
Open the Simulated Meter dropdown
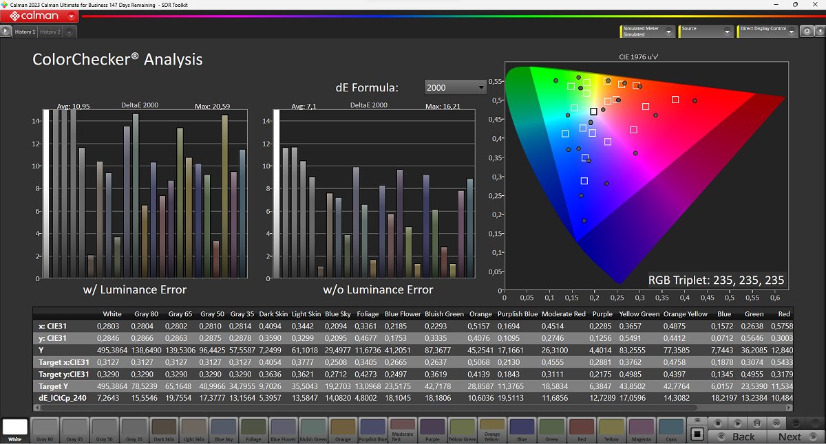point(669,32)
